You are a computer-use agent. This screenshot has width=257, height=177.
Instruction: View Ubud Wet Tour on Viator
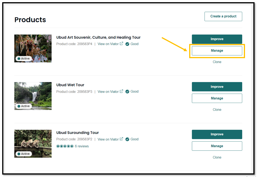point(108,92)
